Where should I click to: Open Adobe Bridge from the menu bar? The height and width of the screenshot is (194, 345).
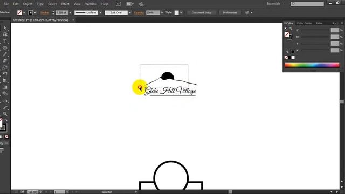click(118, 4)
